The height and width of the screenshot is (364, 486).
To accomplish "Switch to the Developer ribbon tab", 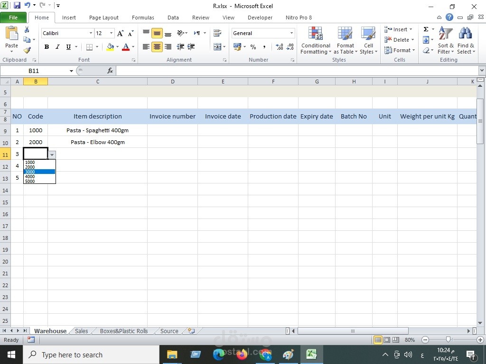I will (260, 18).
